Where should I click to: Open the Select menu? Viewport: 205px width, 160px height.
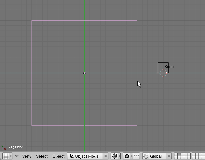tap(42, 156)
